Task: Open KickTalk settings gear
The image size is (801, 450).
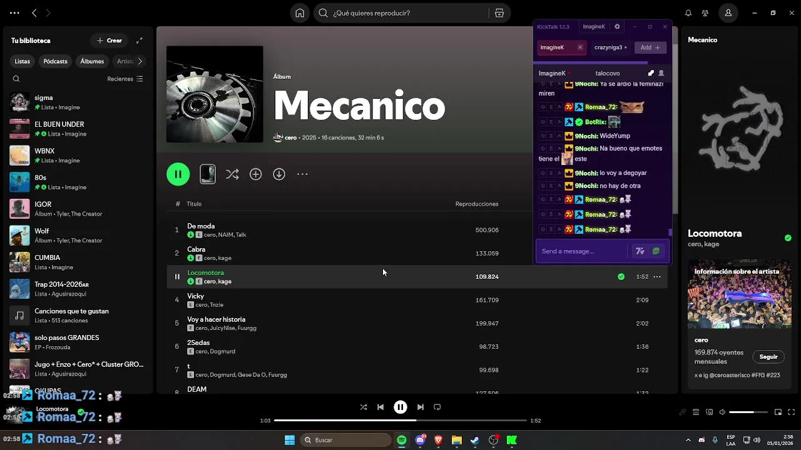Action: point(617,27)
